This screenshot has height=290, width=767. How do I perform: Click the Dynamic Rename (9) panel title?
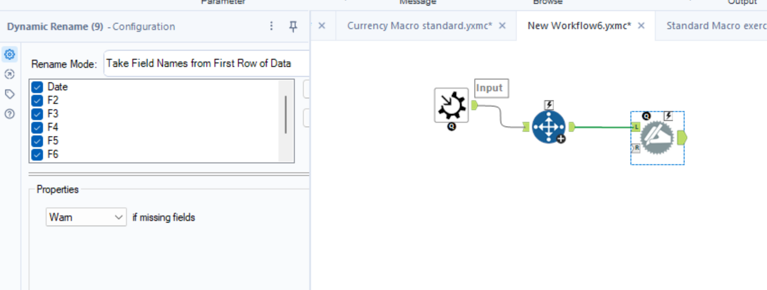pos(55,26)
